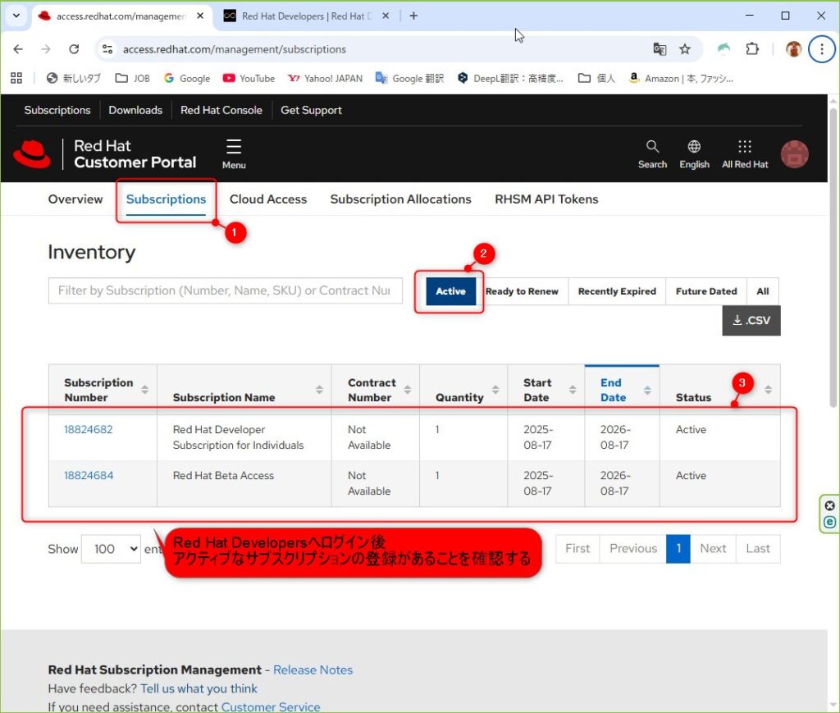Download inventory as .CSV
840x713 pixels.
click(751, 320)
